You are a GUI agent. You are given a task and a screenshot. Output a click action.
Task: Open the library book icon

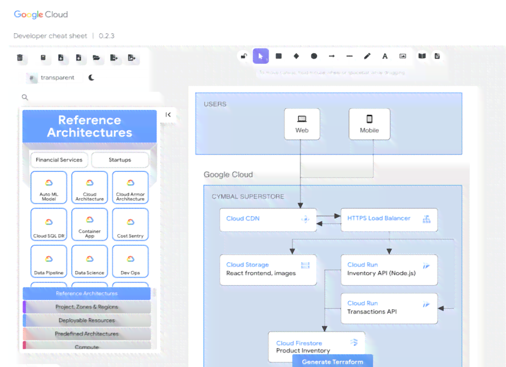click(x=422, y=56)
